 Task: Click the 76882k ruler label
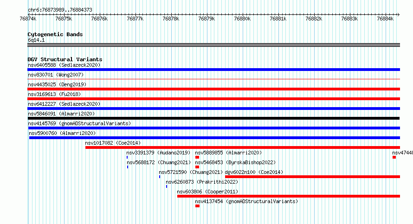click(x=314, y=19)
